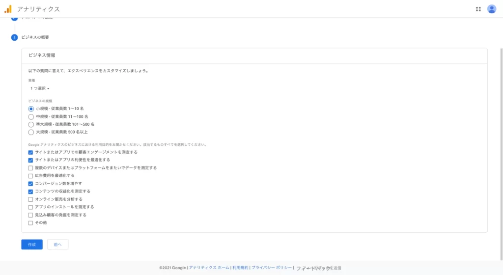
Task: Open the user account avatar
Action: click(492, 9)
